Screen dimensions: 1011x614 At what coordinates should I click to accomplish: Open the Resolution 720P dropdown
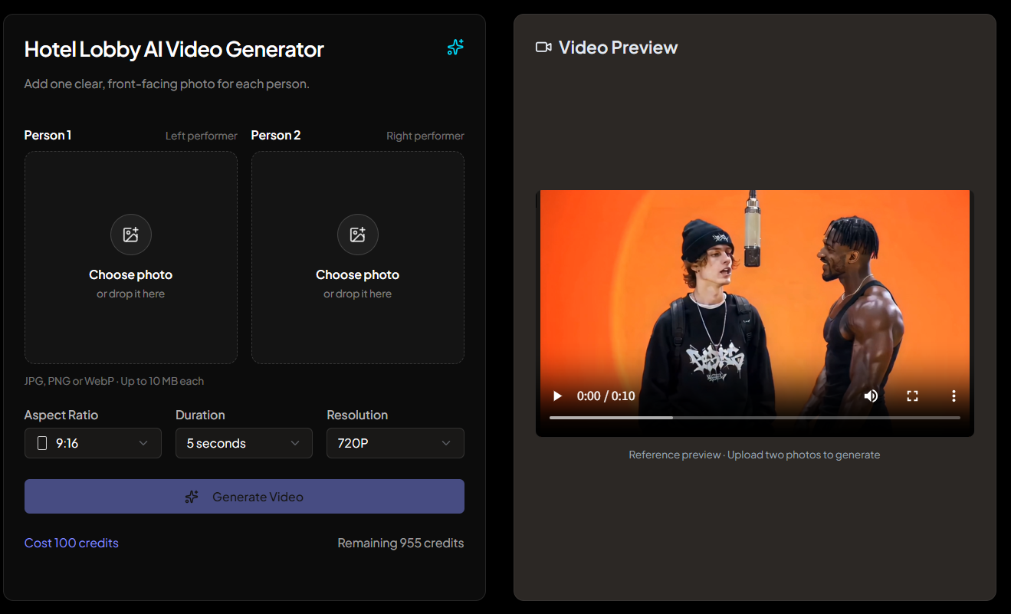[396, 443]
